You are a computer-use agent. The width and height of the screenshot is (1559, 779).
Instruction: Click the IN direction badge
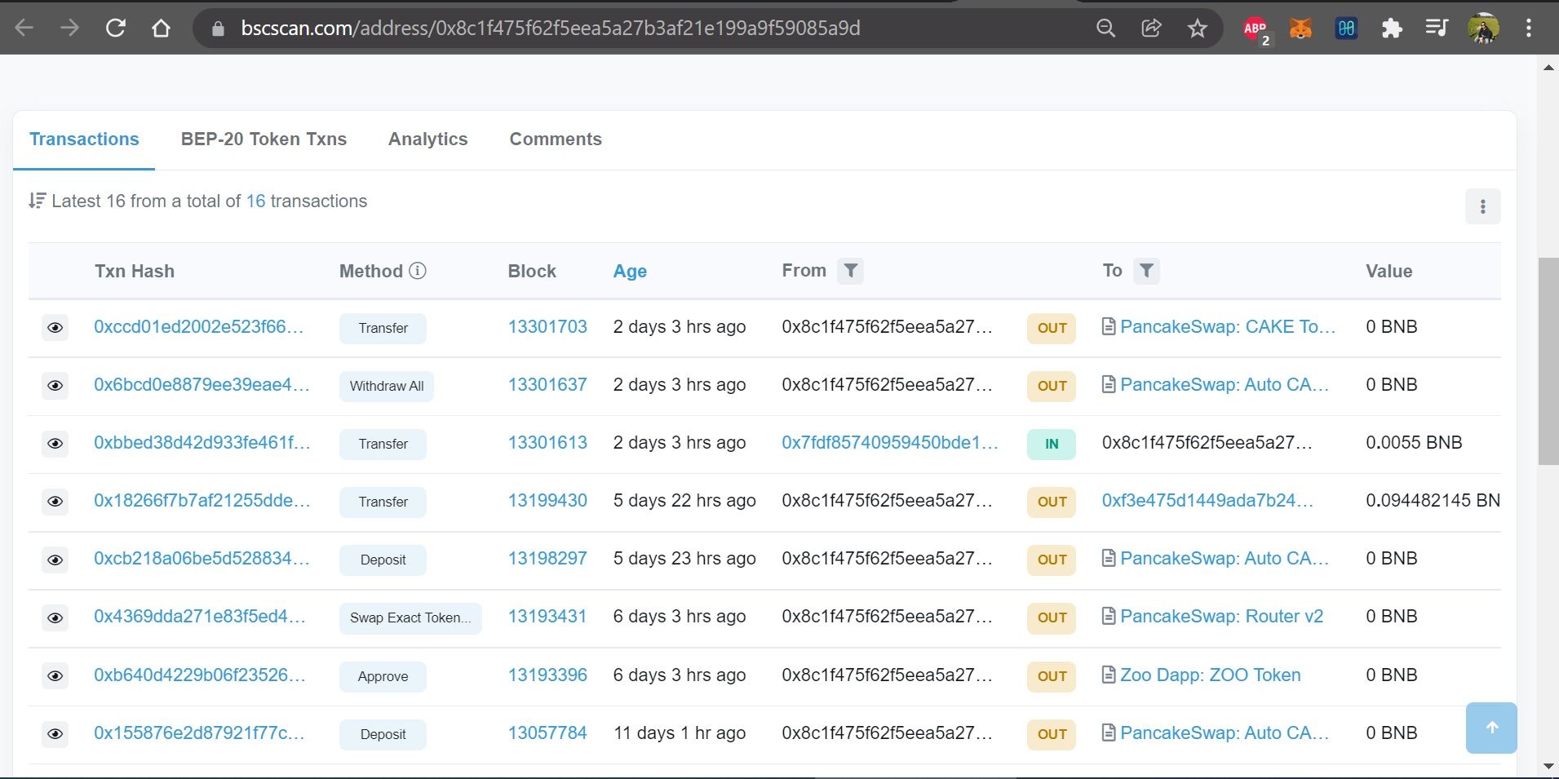(1052, 444)
